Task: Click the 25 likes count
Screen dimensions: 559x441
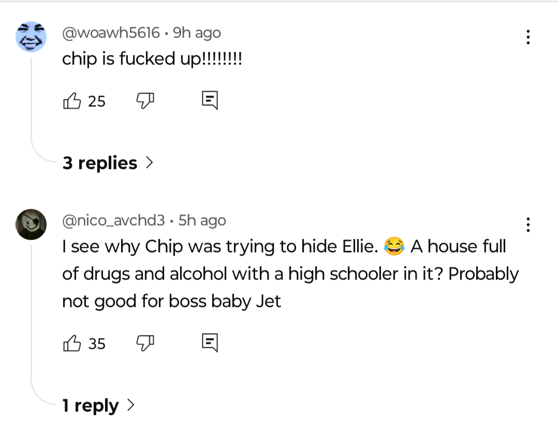Action: pos(97,101)
